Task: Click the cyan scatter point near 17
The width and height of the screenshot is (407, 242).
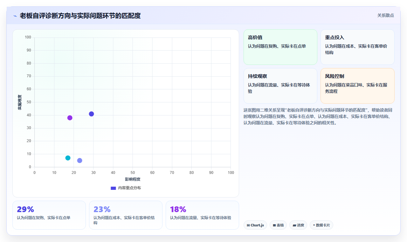Action: click(68, 158)
